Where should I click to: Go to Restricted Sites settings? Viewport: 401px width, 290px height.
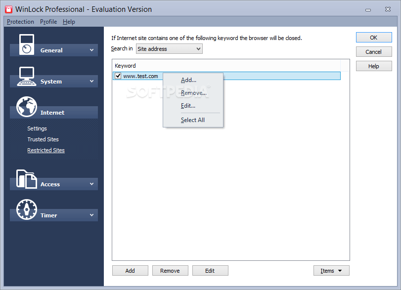[45, 150]
